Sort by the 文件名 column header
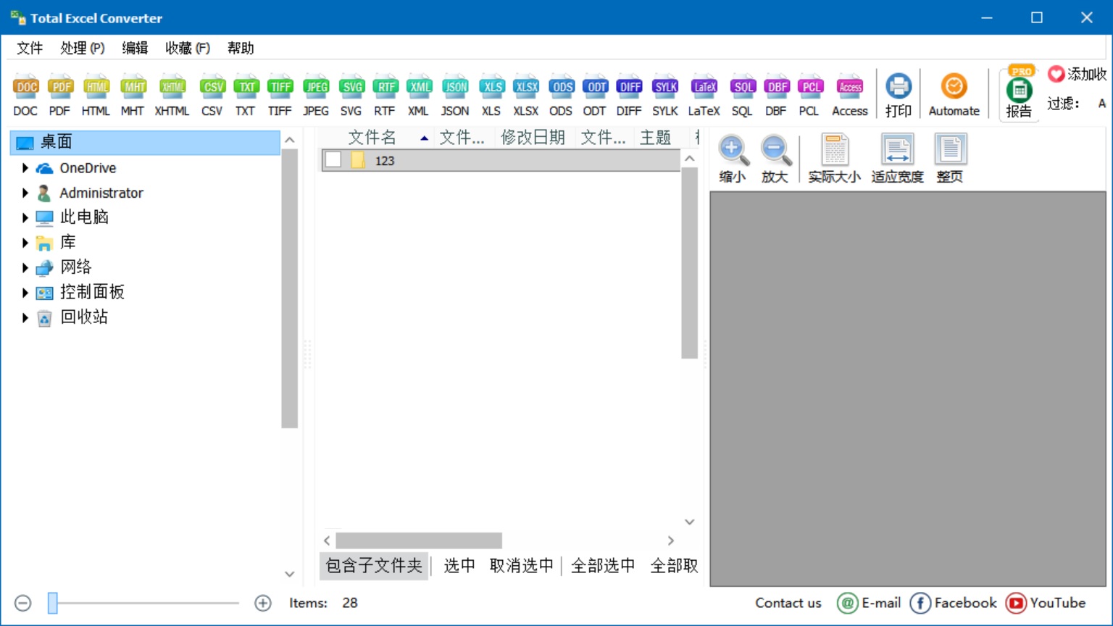This screenshot has width=1113, height=626. point(373,137)
